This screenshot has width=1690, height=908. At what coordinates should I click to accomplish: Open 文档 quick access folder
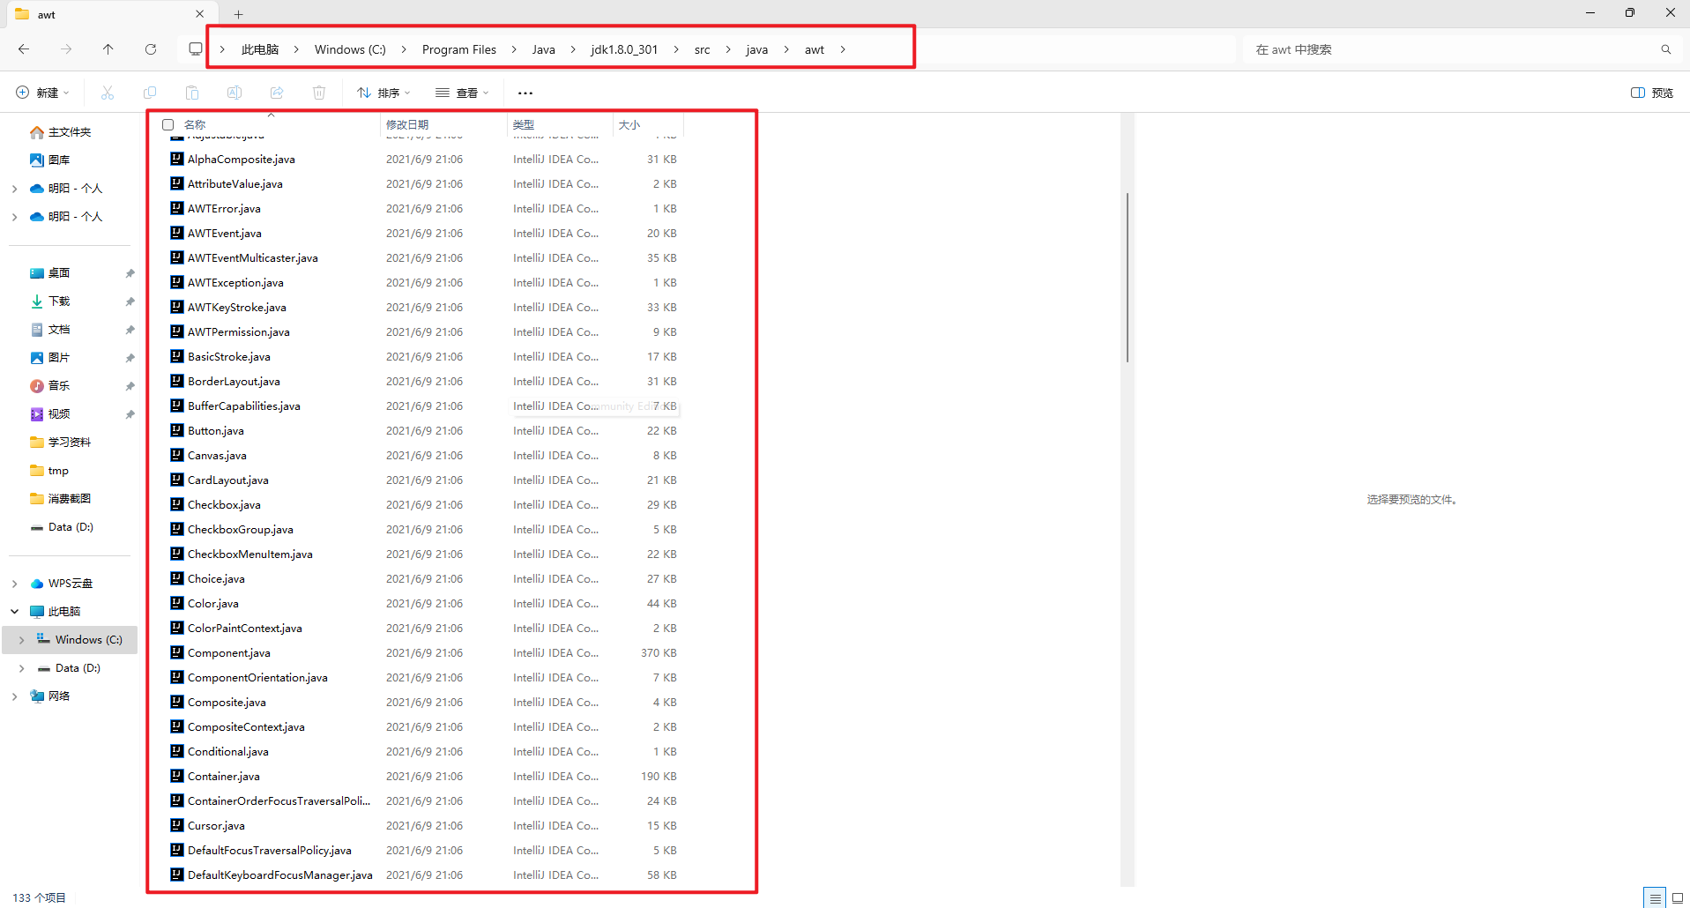59,330
